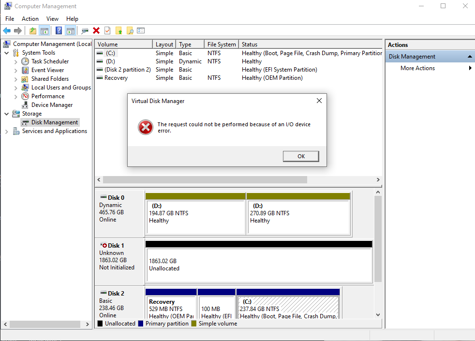
Task: Sort by the Status column header
Action: 311,44
